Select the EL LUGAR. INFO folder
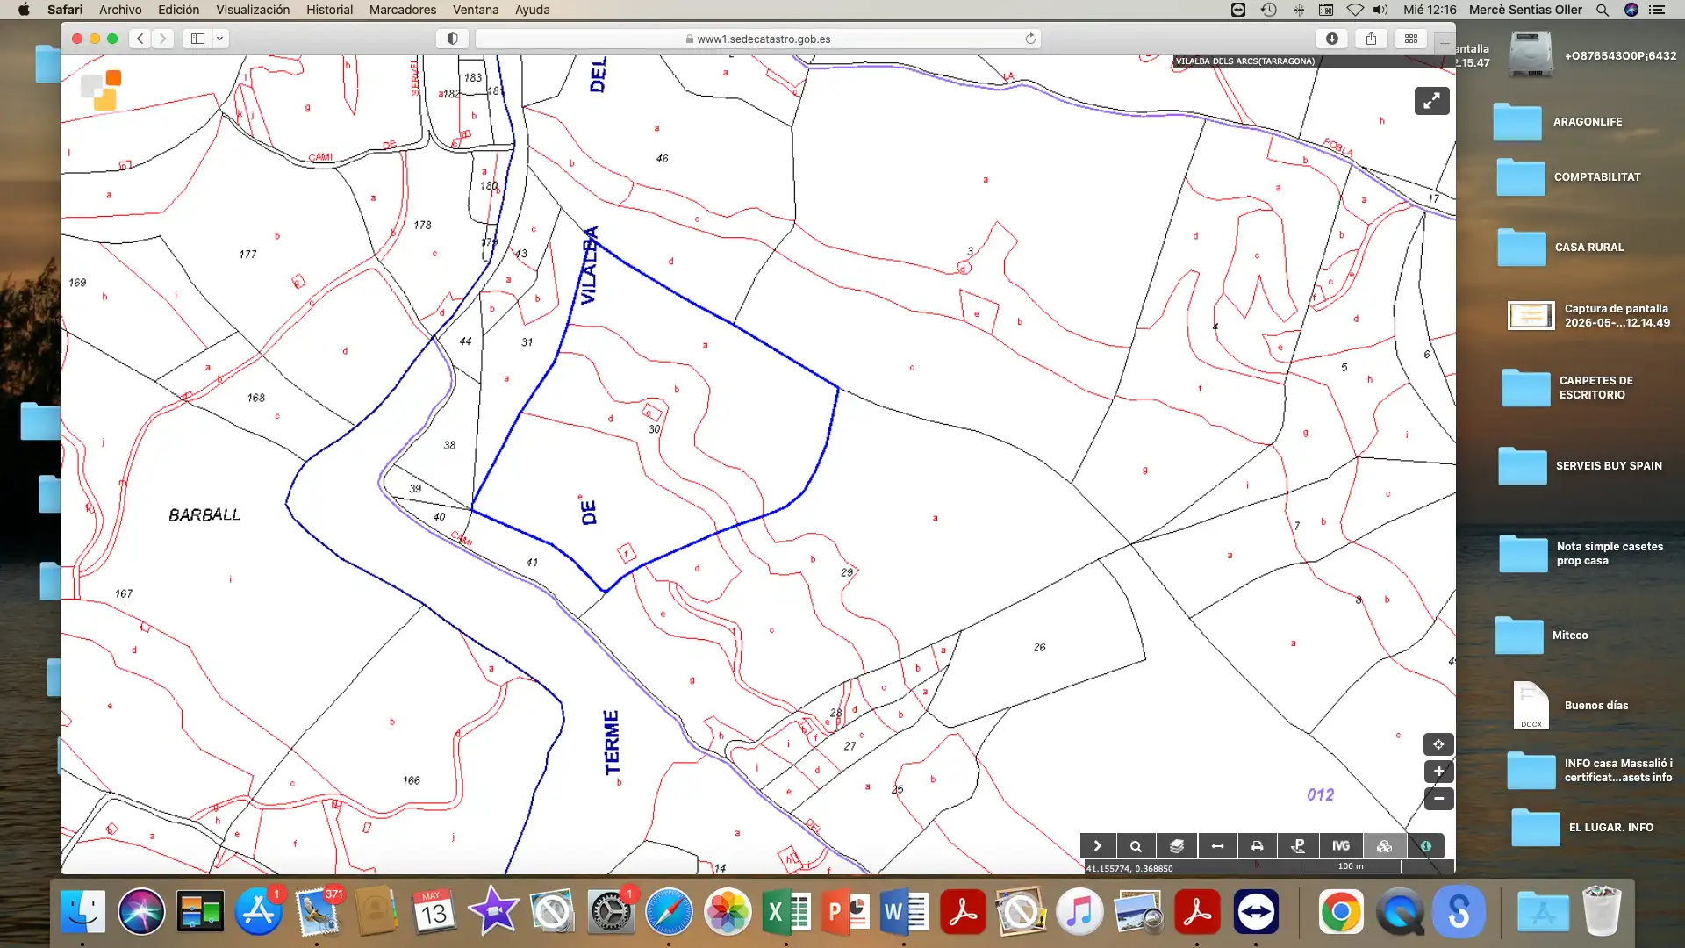 [1536, 828]
